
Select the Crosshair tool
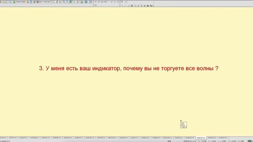126,2
